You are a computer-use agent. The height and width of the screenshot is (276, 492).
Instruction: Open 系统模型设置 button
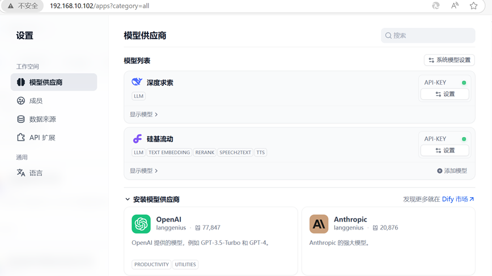tap(449, 60)
